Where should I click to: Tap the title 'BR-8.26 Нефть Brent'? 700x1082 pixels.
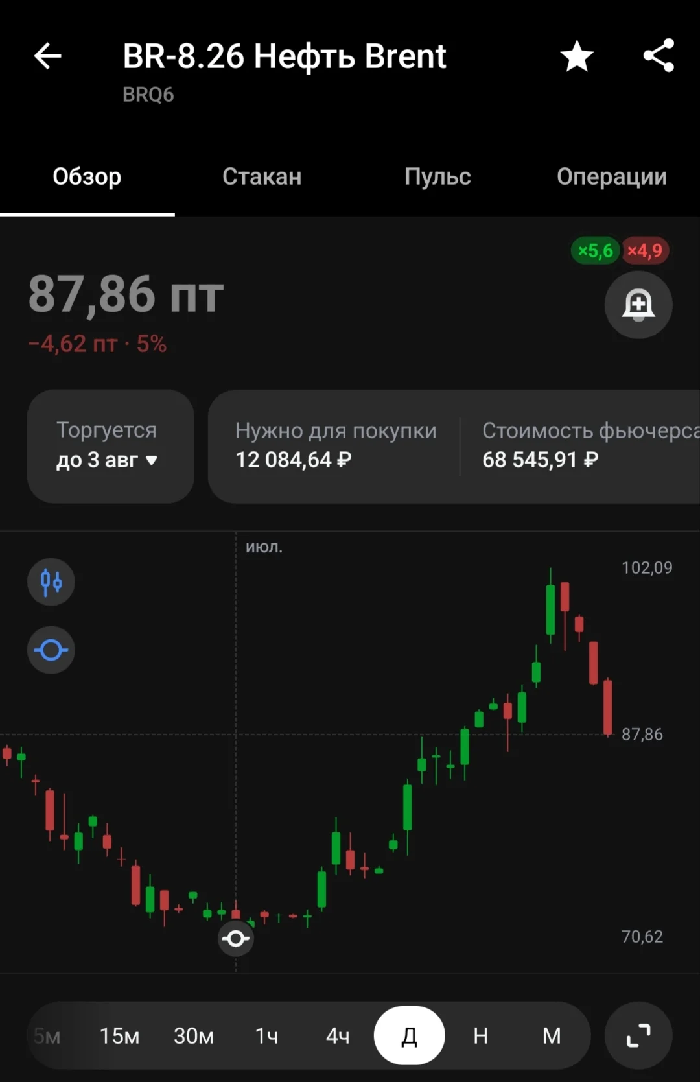pyautogui.click(x=285, y=56)
